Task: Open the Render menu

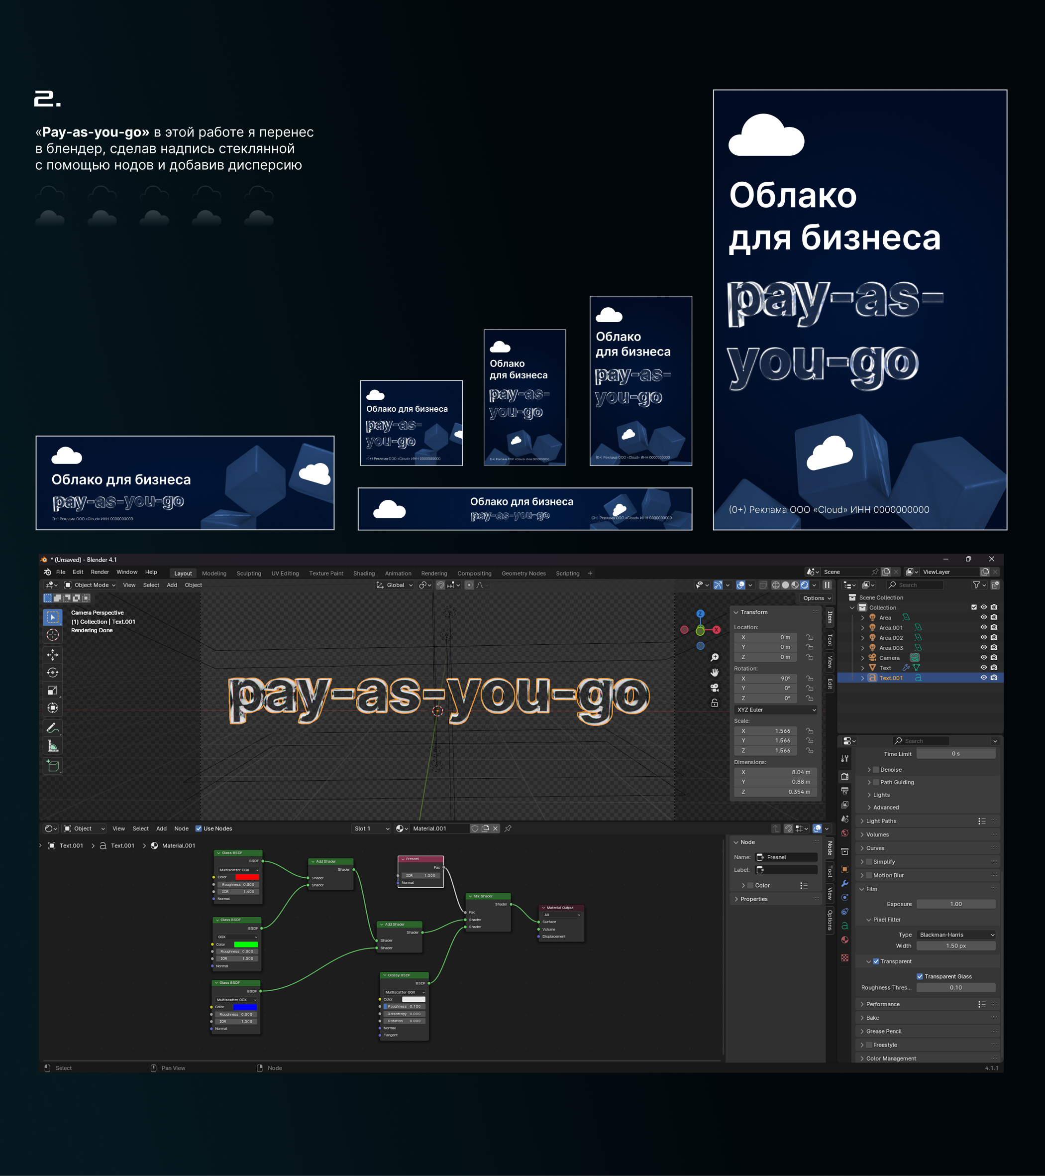Action: (x=100, y=572)
